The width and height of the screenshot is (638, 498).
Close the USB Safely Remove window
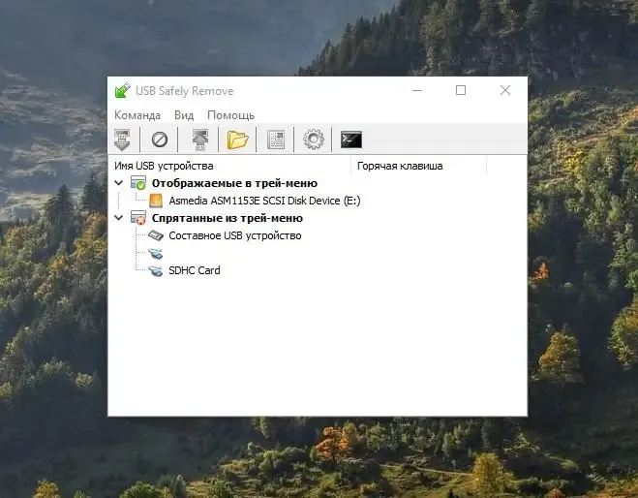tap(505, 90)
